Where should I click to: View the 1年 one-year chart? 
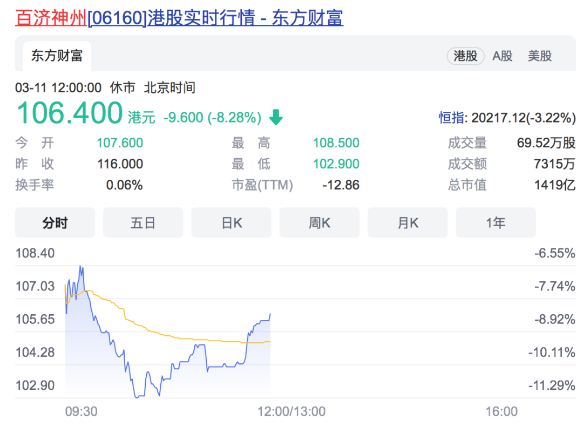tap(496, 222)
